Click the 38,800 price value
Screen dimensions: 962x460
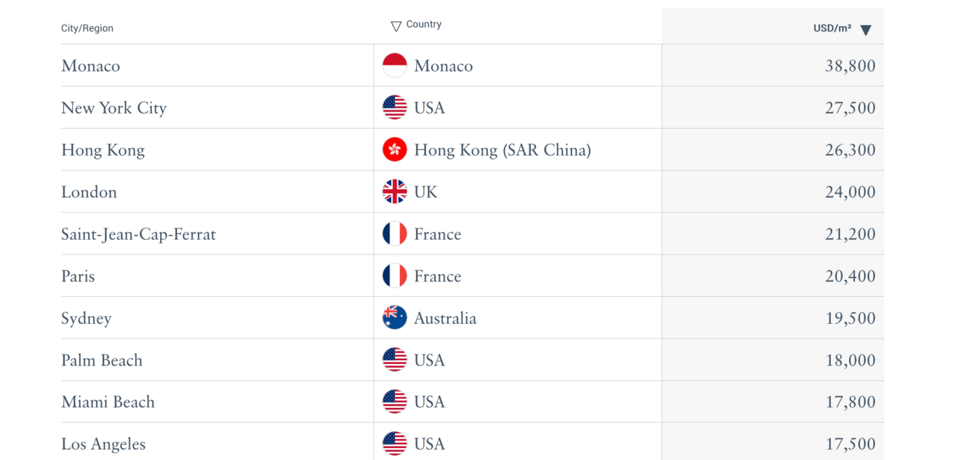(850, 66)
